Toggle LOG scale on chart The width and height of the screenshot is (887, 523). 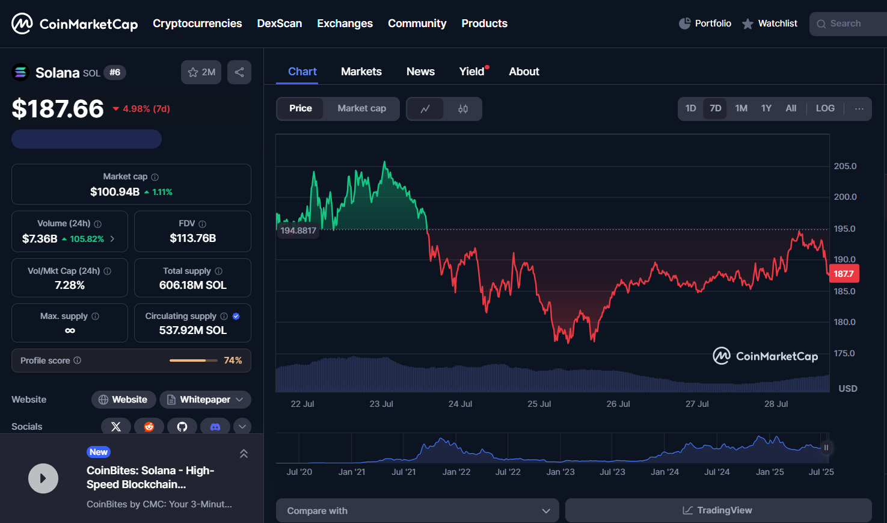pyautogui.click(x=825, y=108)
